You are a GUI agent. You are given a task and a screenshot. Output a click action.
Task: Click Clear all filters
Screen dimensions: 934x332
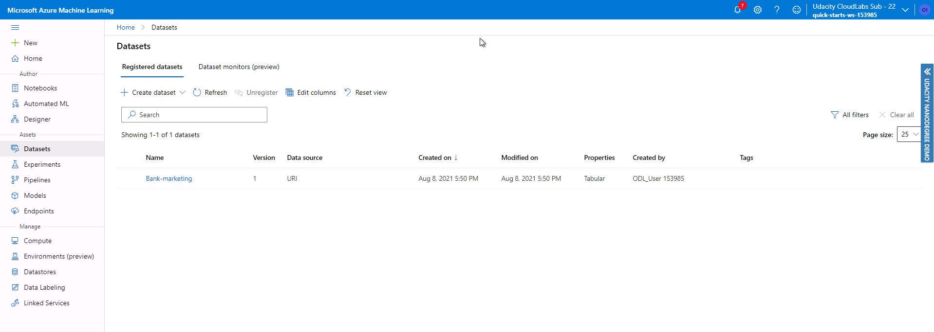897,115
